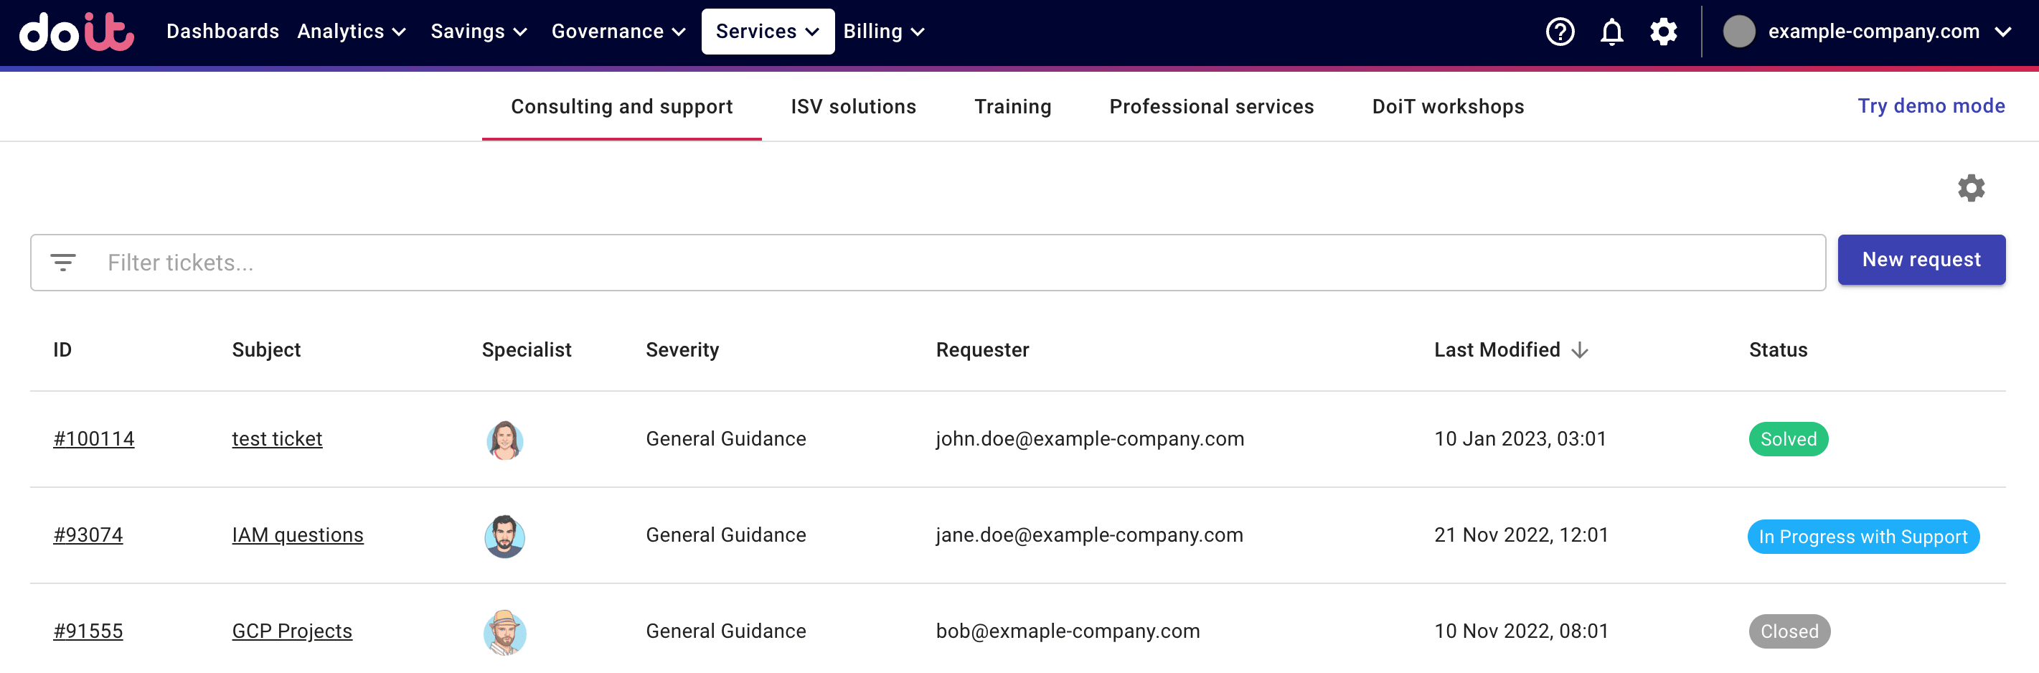Image resolution: width=2039 pixels, height=673 pixels.
Task: Click the New request button
Action: (1921, 260)
